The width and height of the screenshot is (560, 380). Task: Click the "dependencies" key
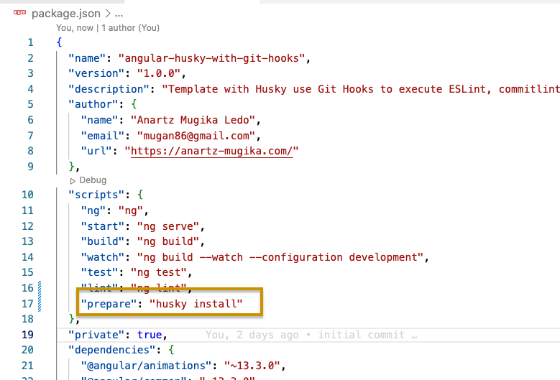point(112,350)
